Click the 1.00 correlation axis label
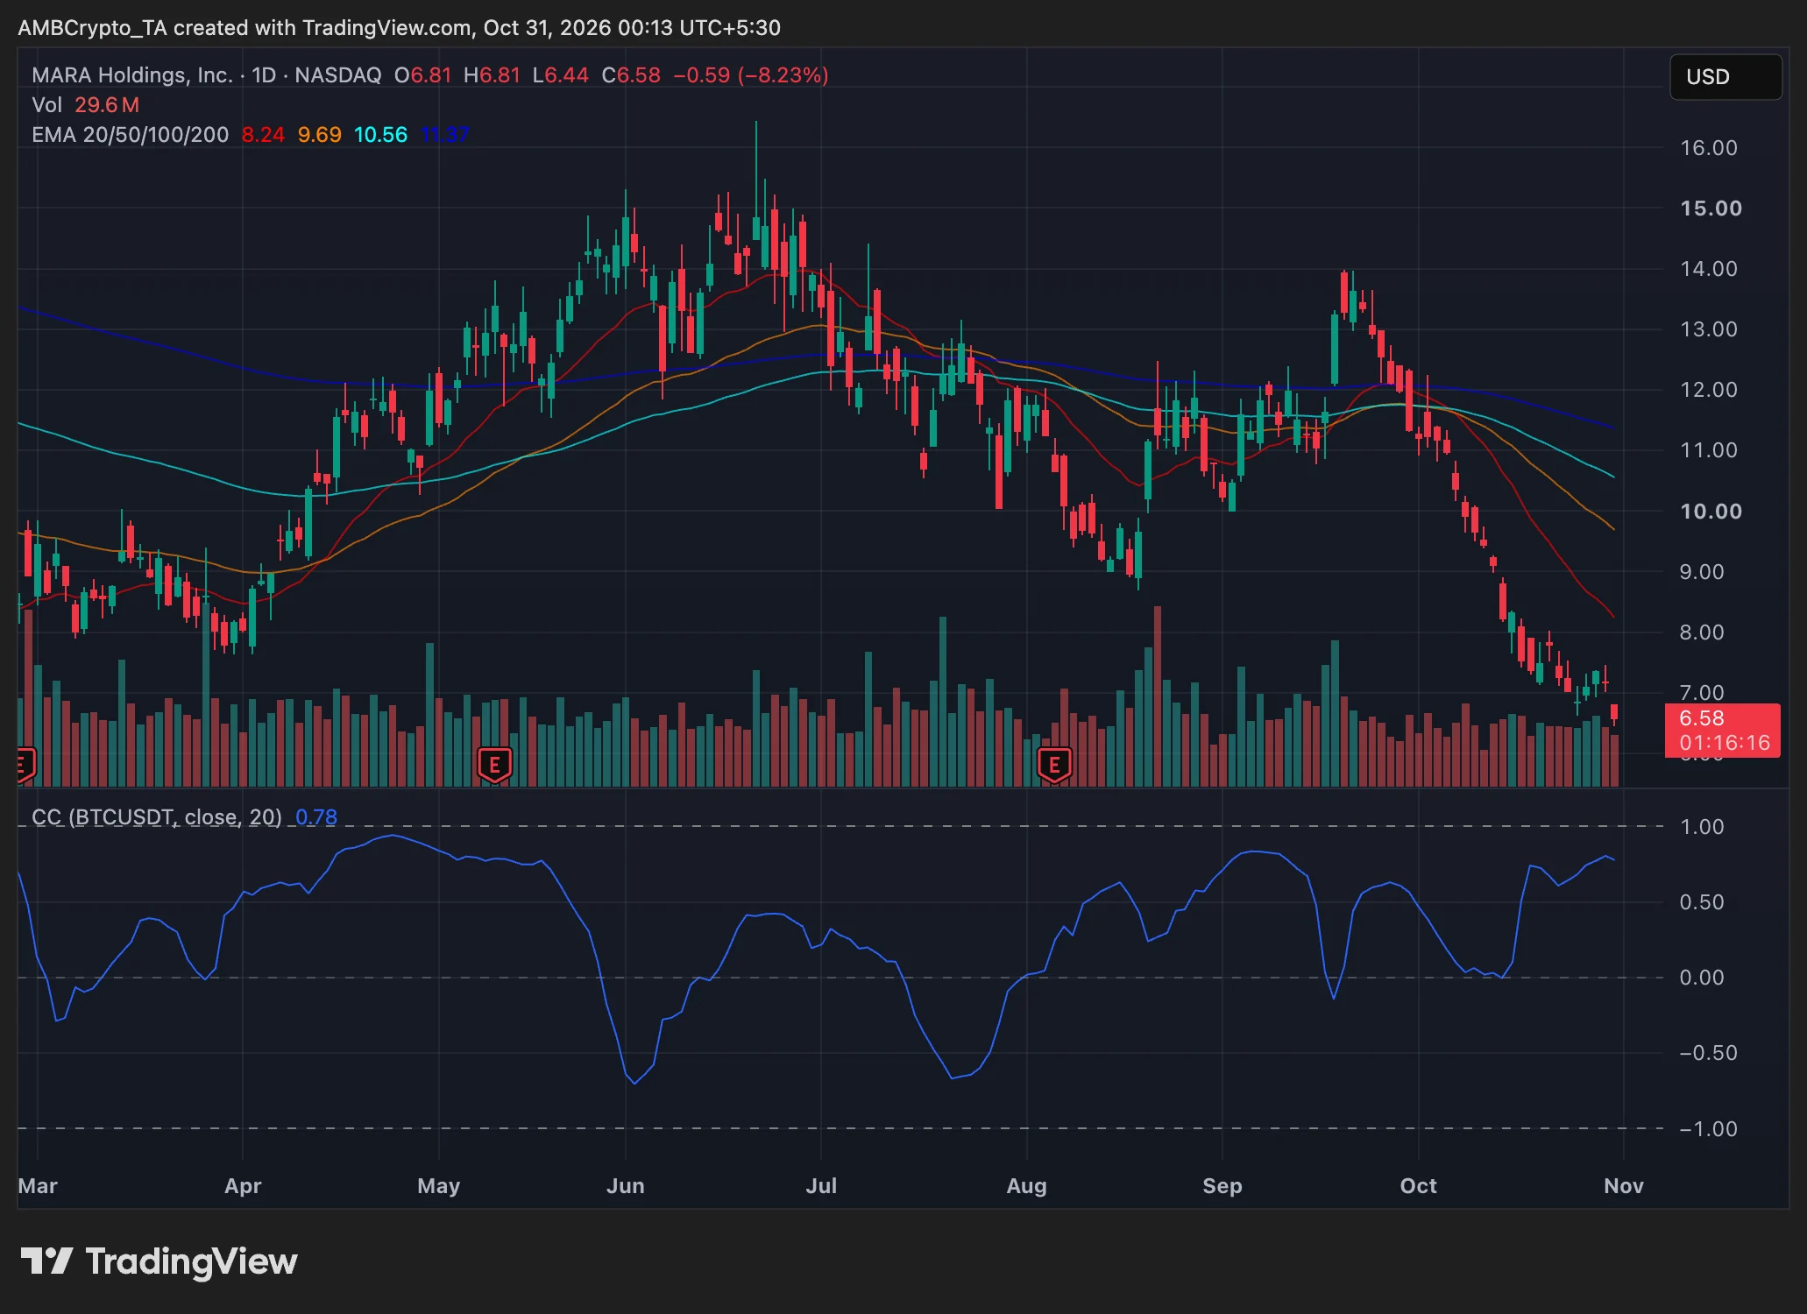This screenshot has height=1314, width=1807. point(1702,827)
